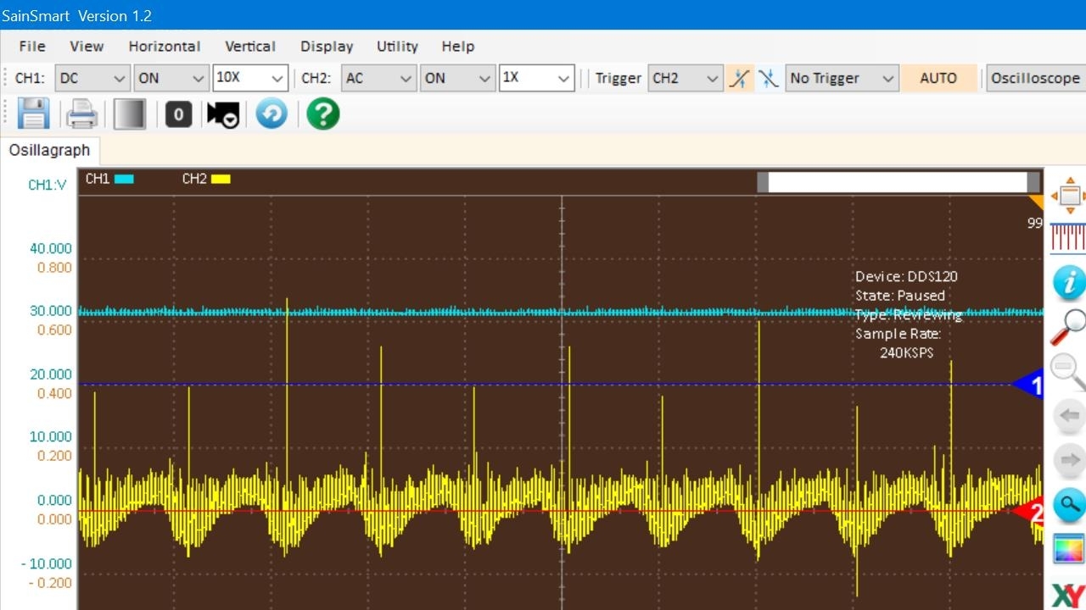Expand the CH1 probe 10X dropdown
This screenshot has height=610, width=1086.
click(250, 78)
